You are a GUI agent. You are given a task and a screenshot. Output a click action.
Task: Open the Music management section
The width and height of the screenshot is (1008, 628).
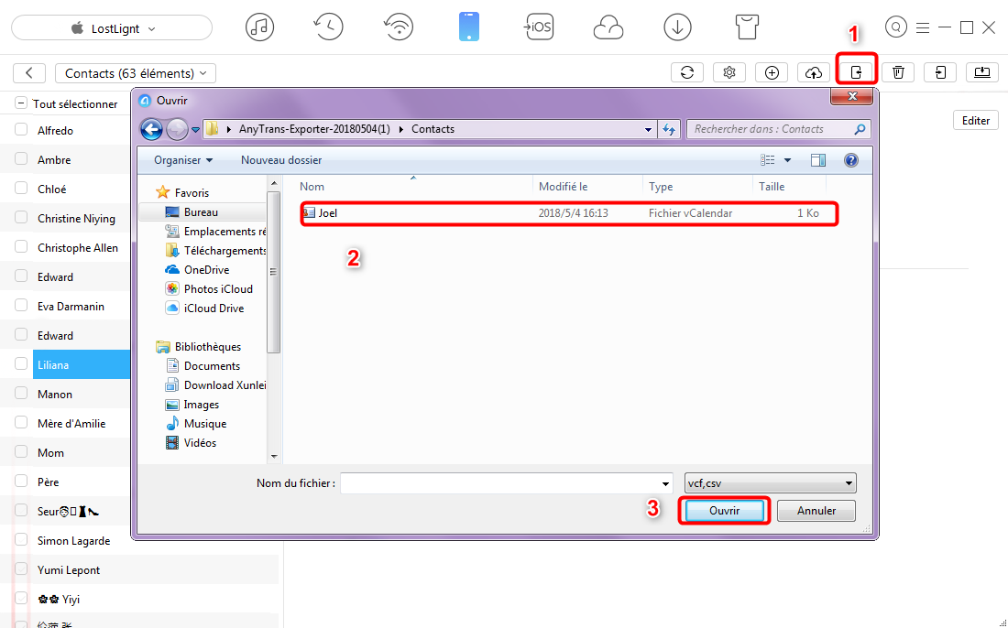259,27
